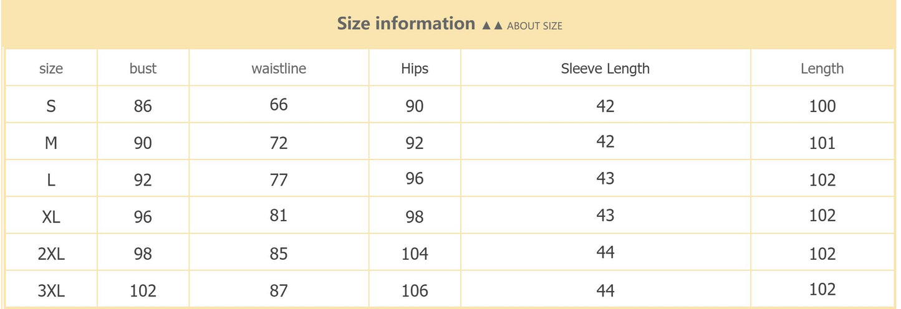
Task: Click the S size row label
Action: [51, 106]
